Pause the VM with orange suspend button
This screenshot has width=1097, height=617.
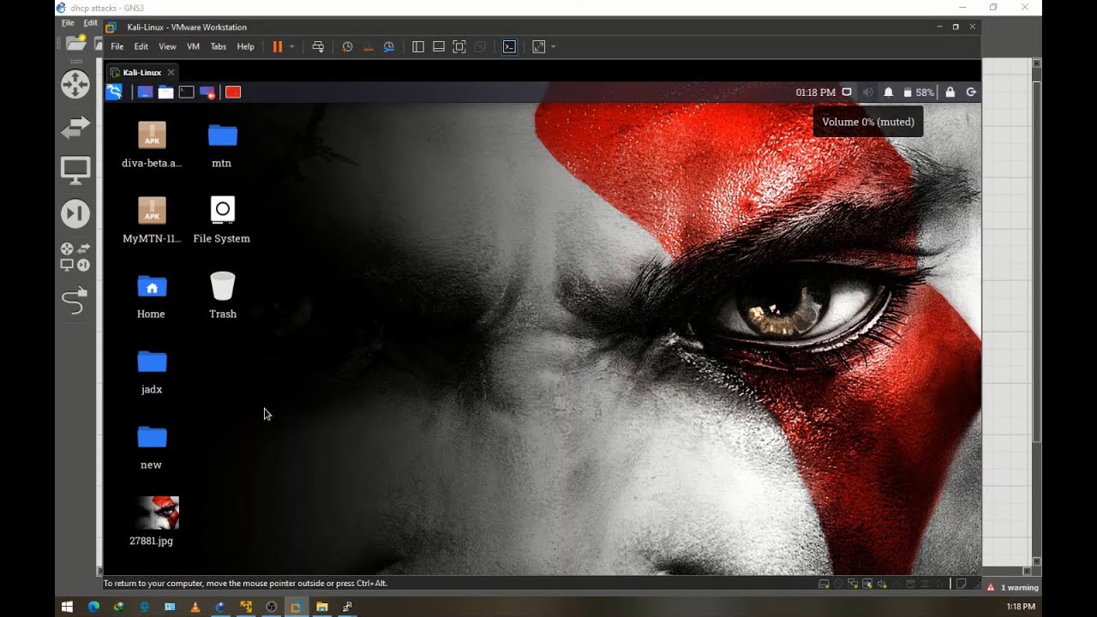(277, 46)
